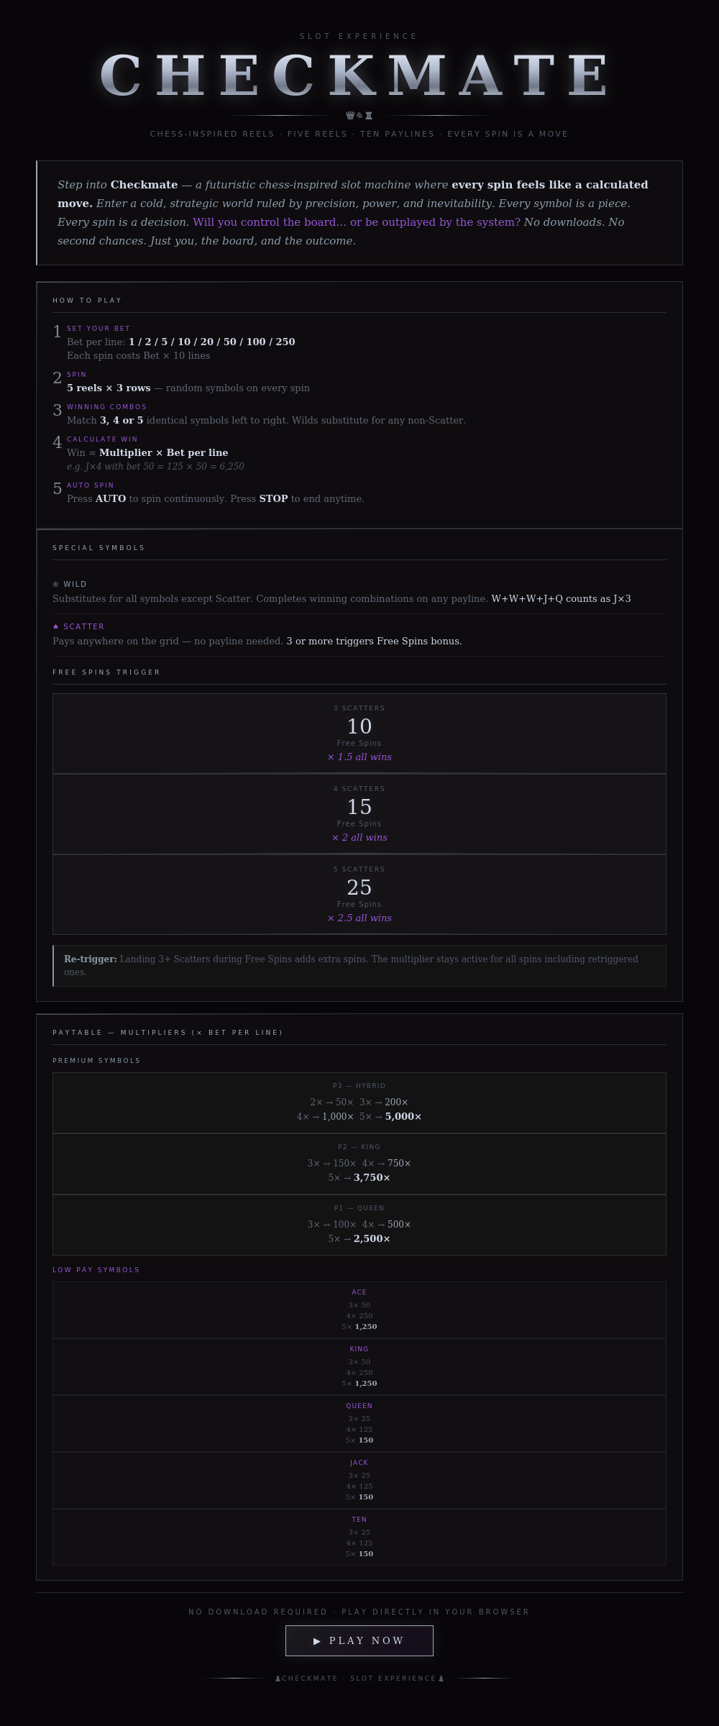This screenshot has width=719, height=1726.
Task: Click the purple "Will you control the board" text
Action: pyautogui.click(x=356, y=222)
